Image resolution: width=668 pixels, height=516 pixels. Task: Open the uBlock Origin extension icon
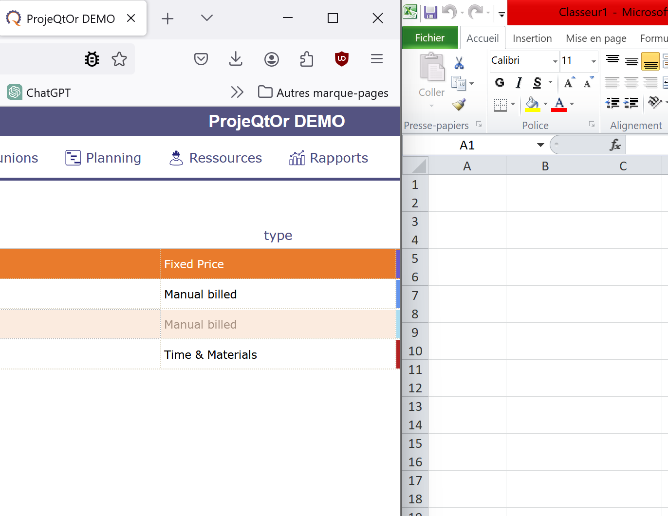point(342,59)
